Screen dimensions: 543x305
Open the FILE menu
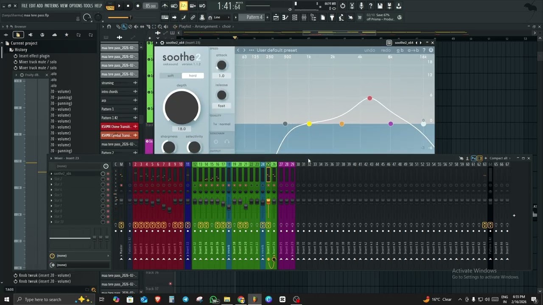point(24,6)
